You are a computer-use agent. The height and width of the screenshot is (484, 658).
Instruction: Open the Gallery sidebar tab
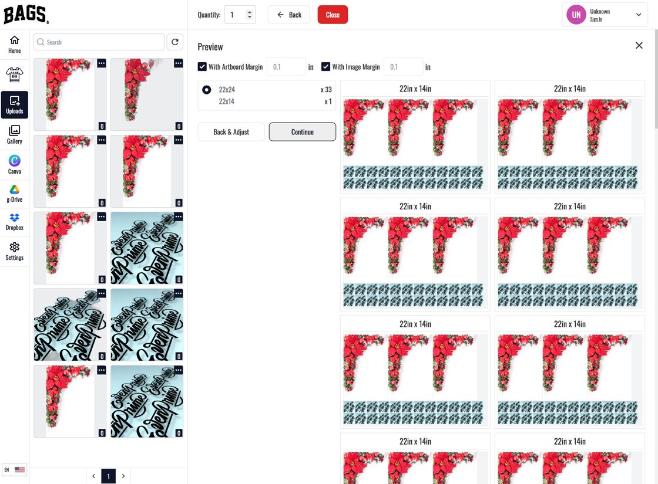coord(14,135)
